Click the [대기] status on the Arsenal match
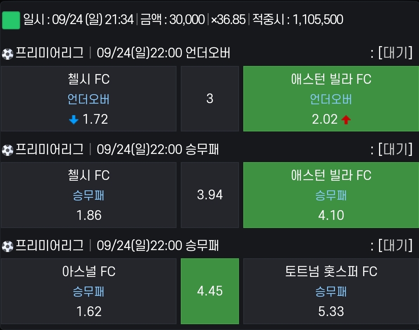Screen dimensions: 419x330 pos(395,245)
